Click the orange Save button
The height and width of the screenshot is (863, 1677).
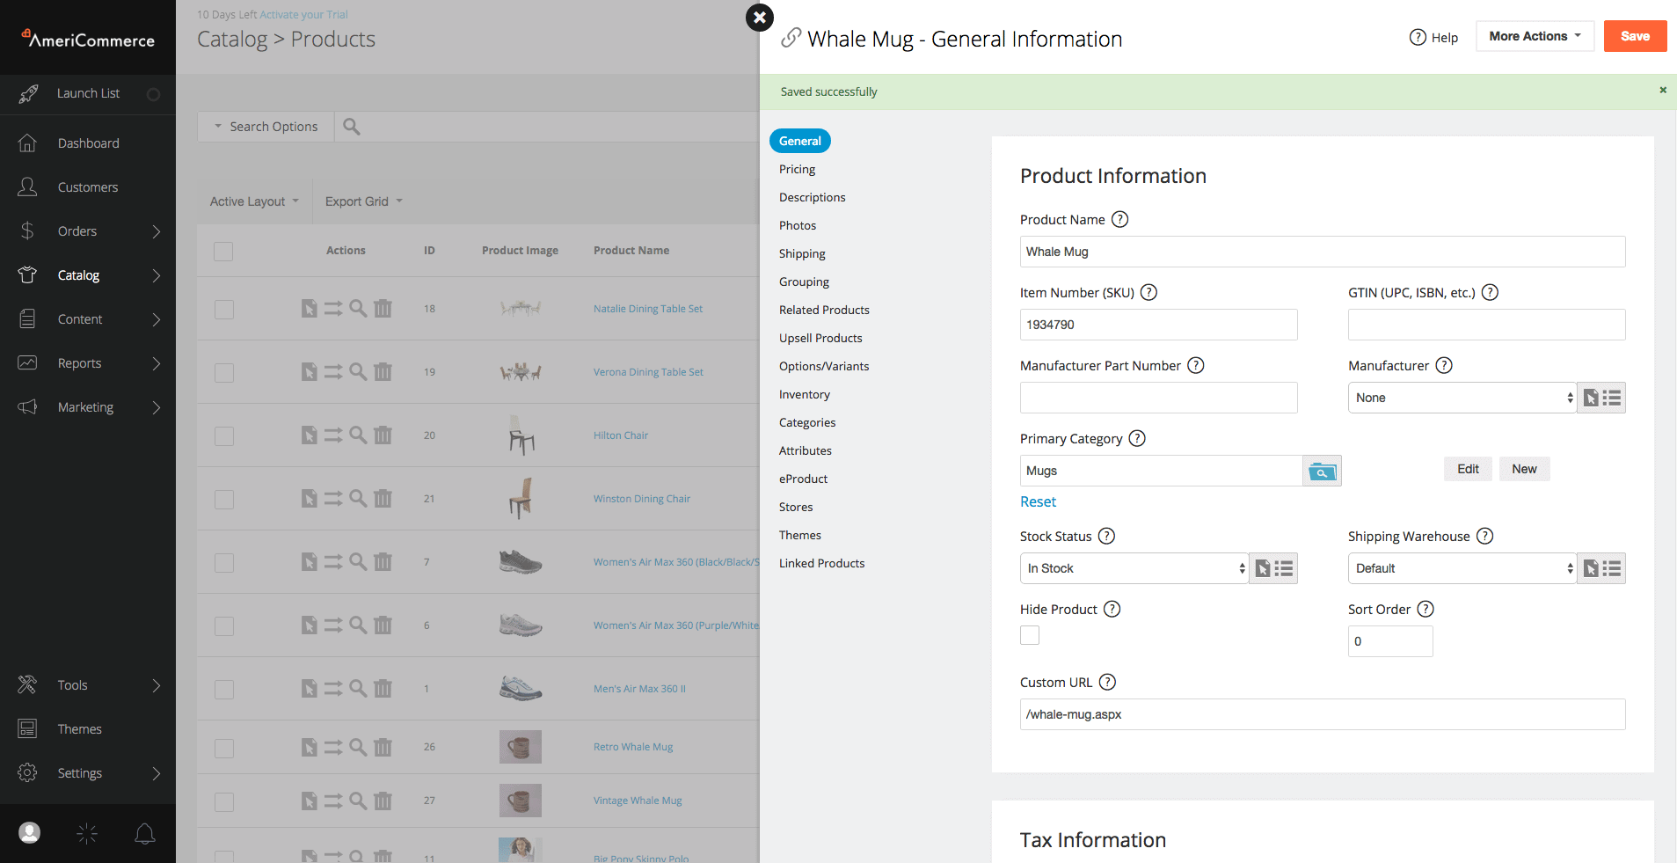1635,36
